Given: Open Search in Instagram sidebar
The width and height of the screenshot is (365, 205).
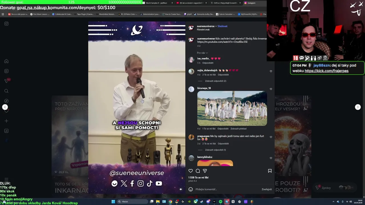Looking at the screenshot, I should point(6,91).
